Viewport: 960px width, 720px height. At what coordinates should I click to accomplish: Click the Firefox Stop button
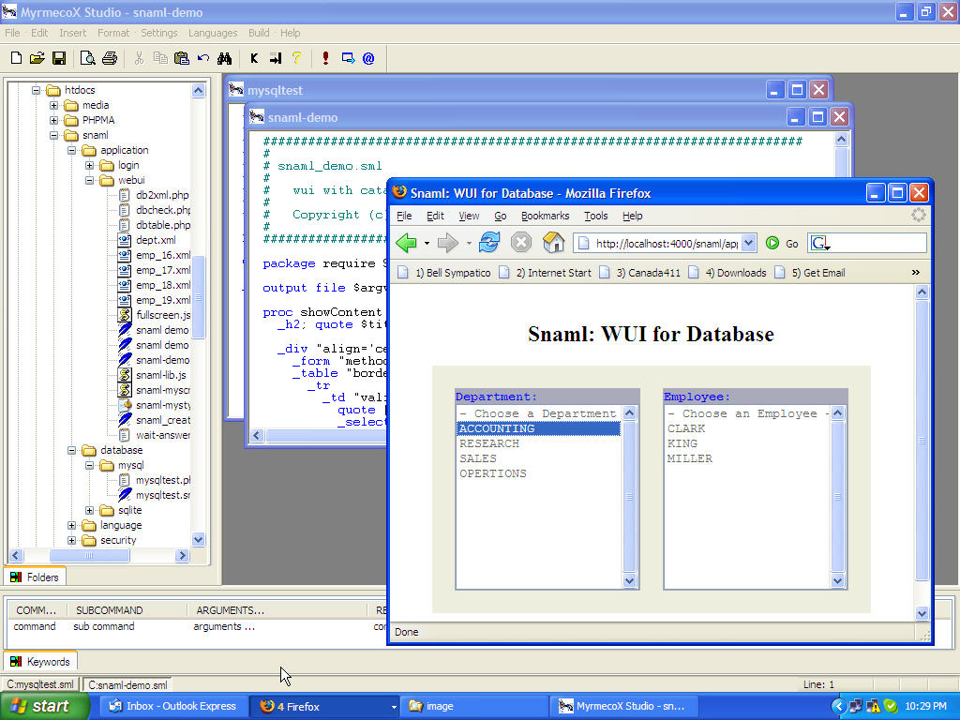tap(521, 243)
